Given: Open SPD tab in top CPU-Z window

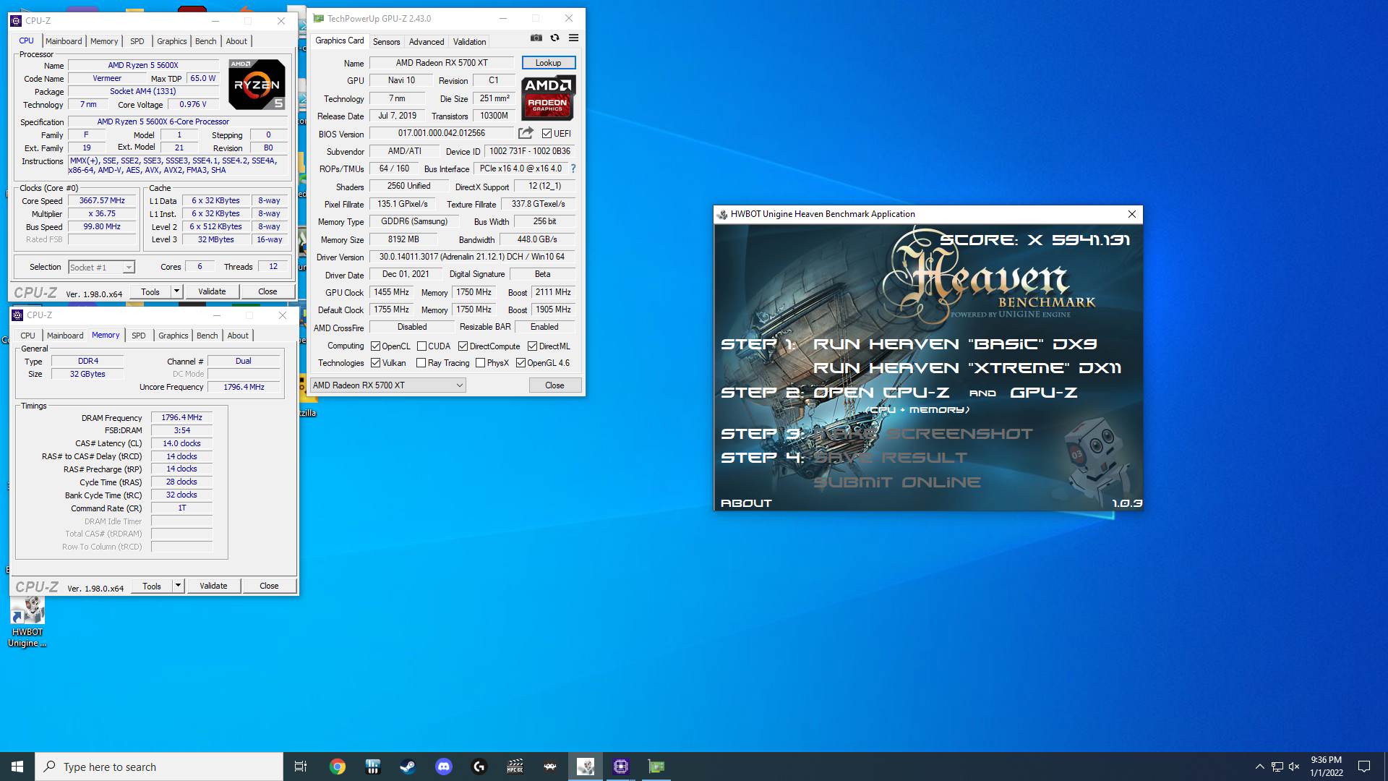Looking at the screenshot, I should pos(137,41).
